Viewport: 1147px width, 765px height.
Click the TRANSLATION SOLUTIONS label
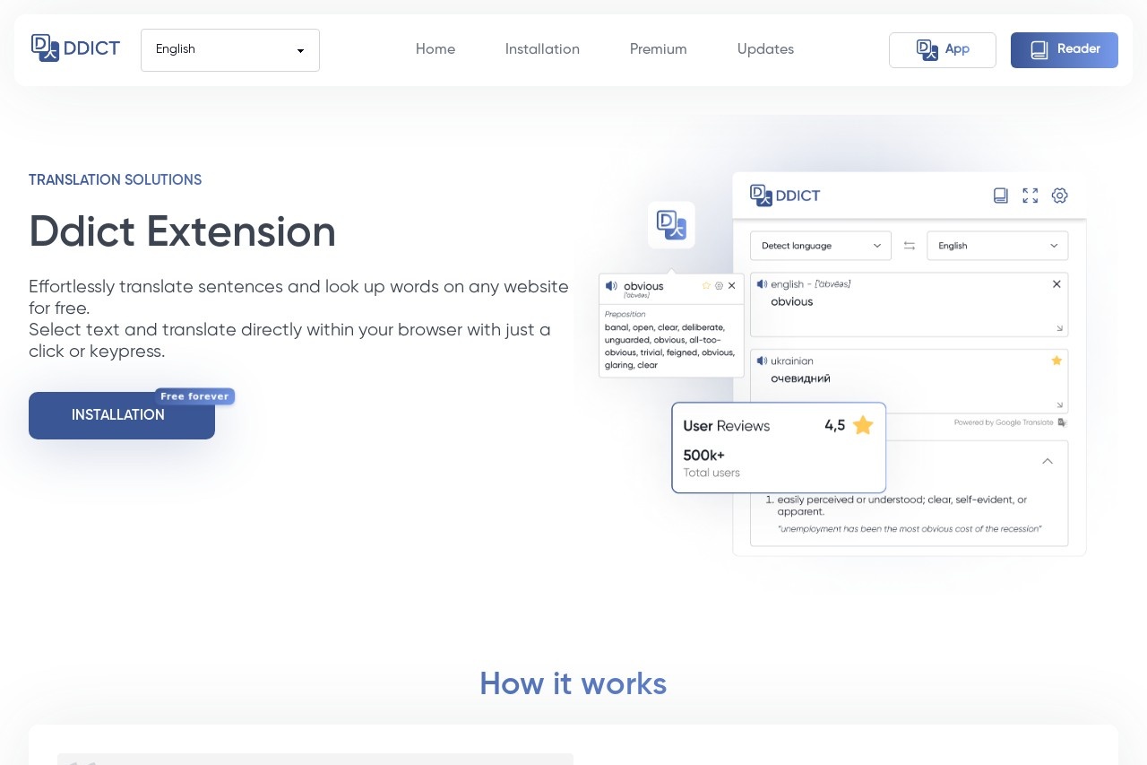pyautogui.click(x=115, y=180)
